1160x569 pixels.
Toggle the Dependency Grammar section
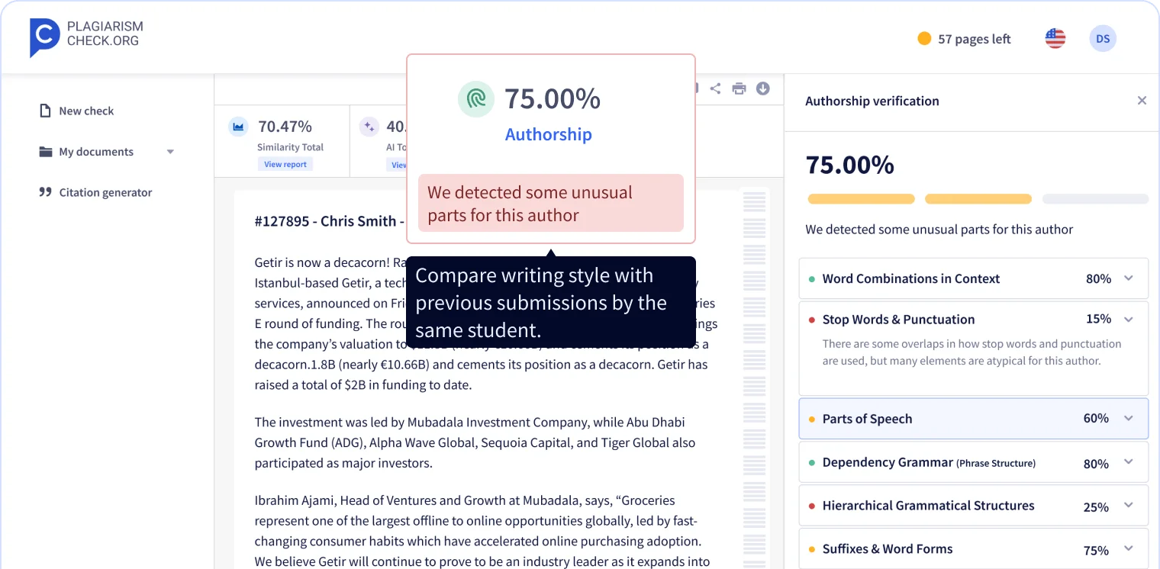1129,462
